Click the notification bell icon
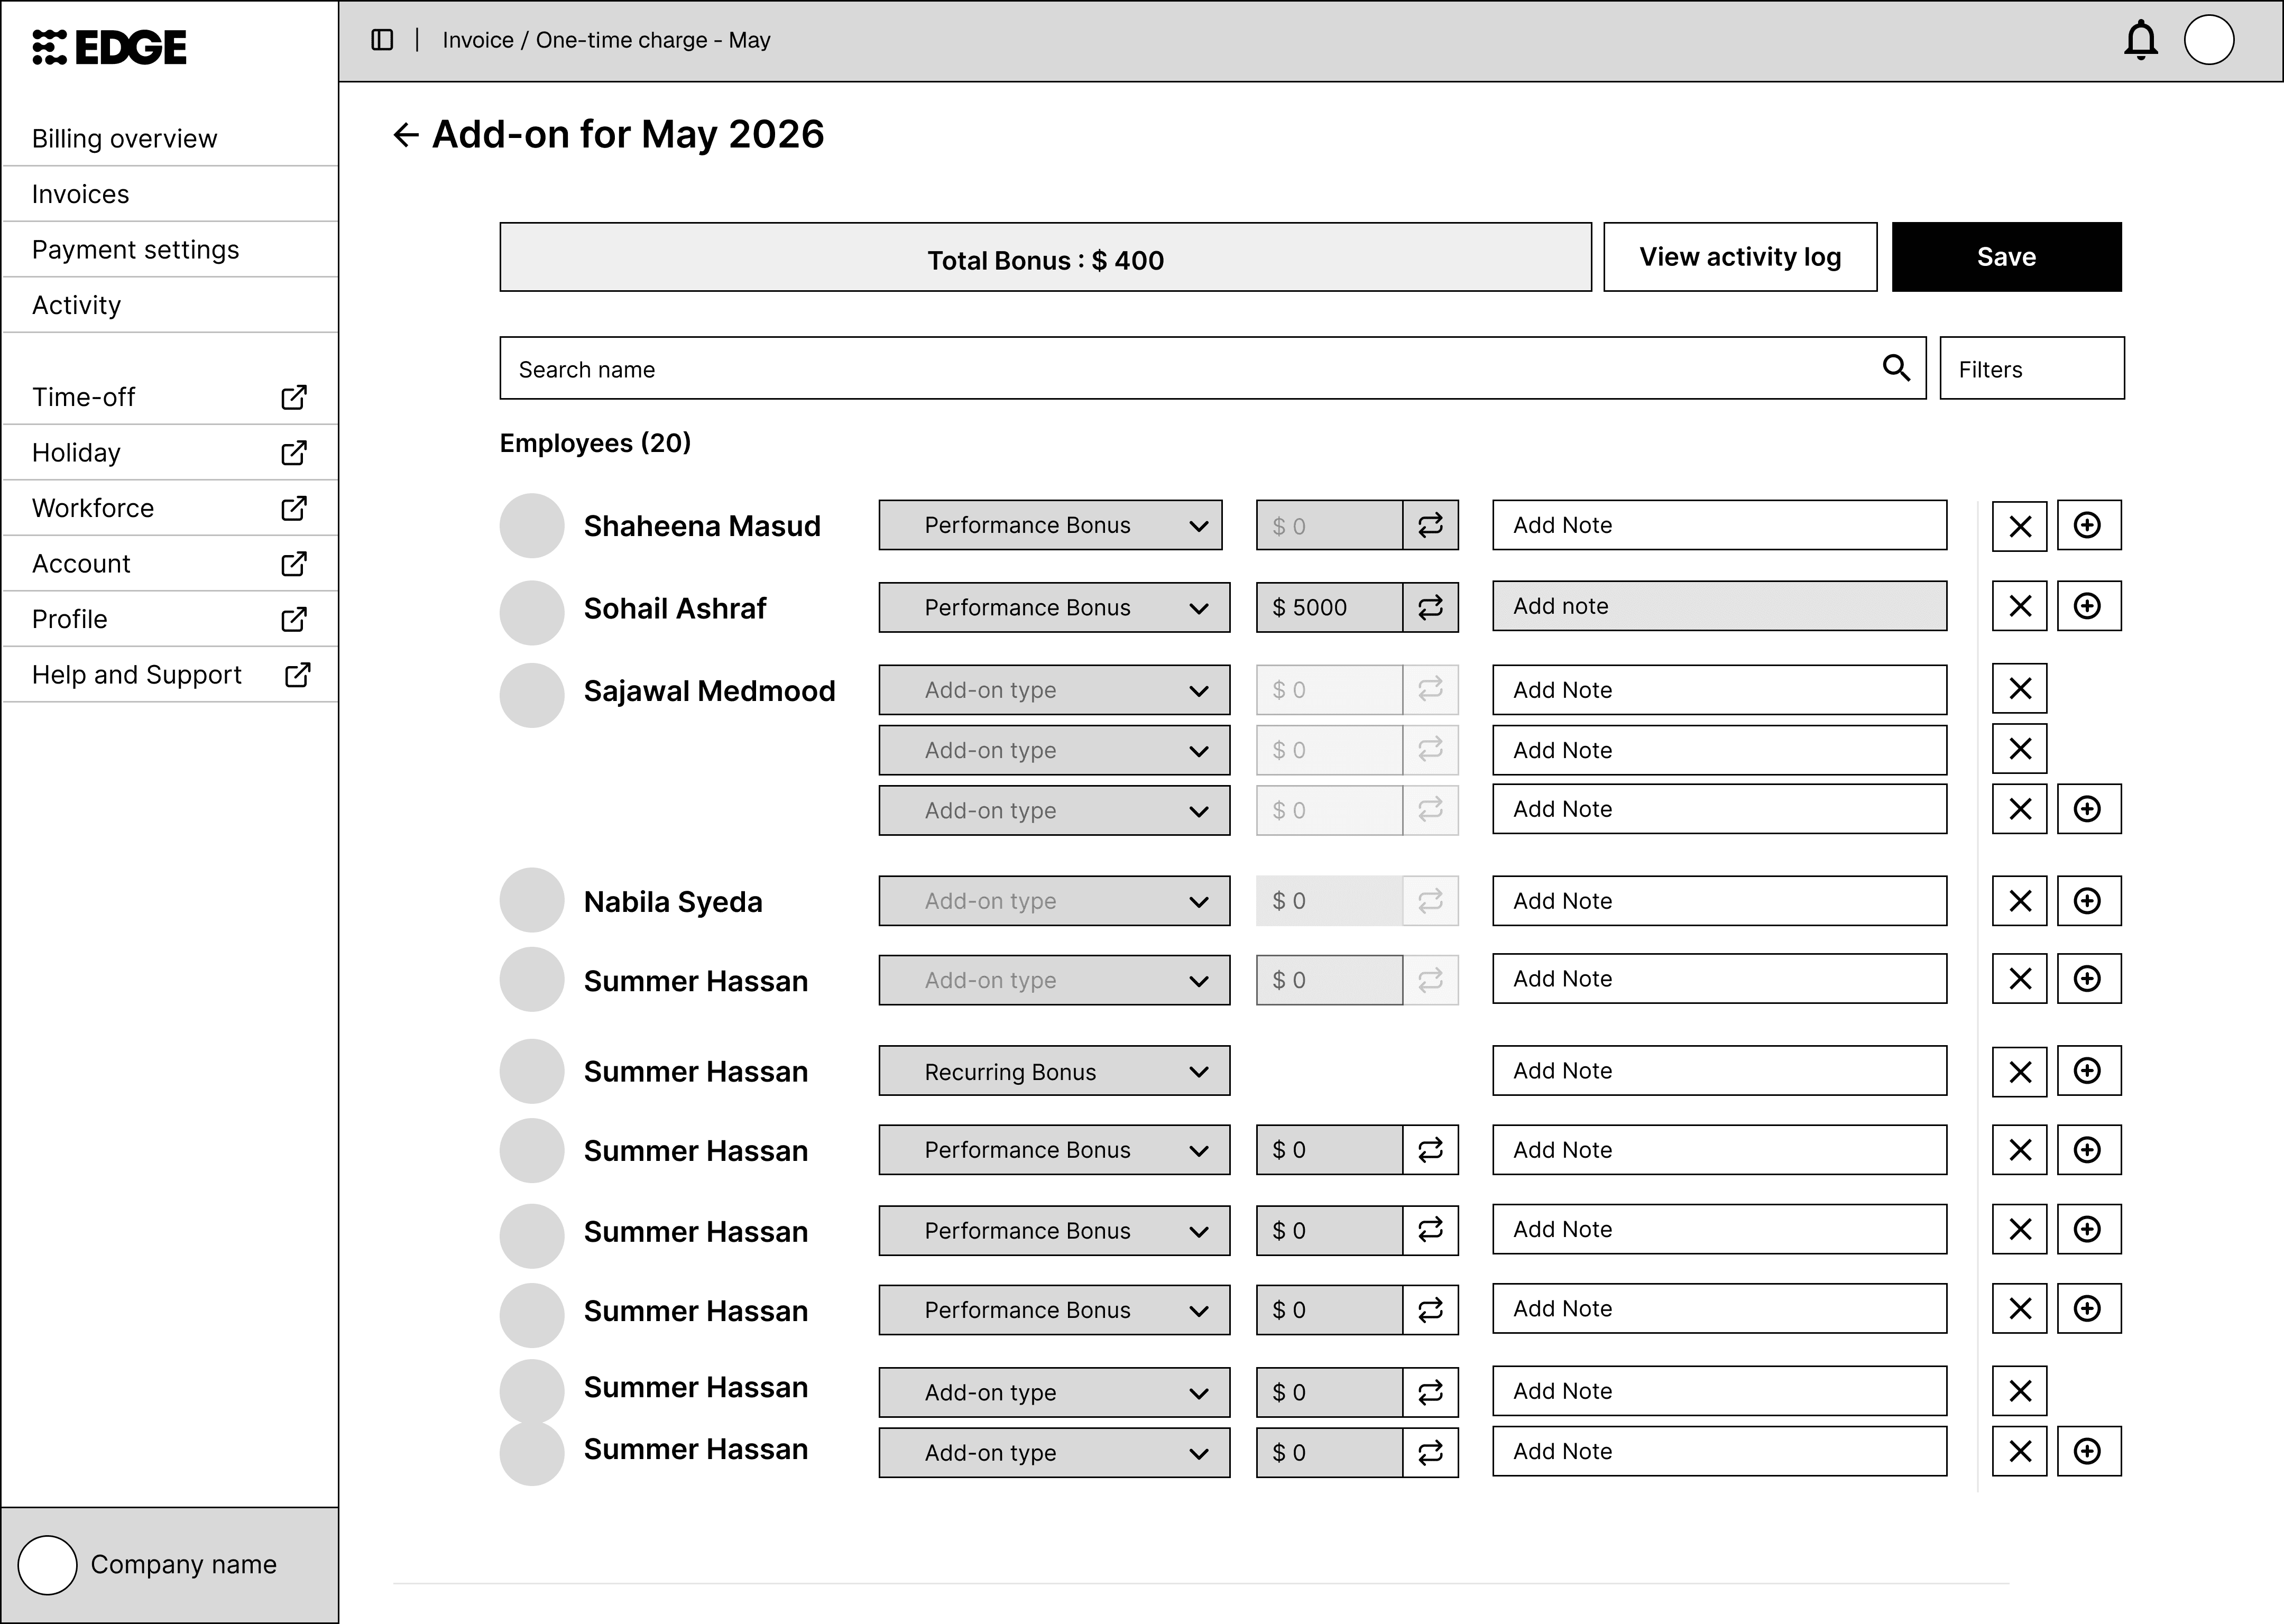The height and width of the screenshot is (1624, 2284). click(2140, 40)
